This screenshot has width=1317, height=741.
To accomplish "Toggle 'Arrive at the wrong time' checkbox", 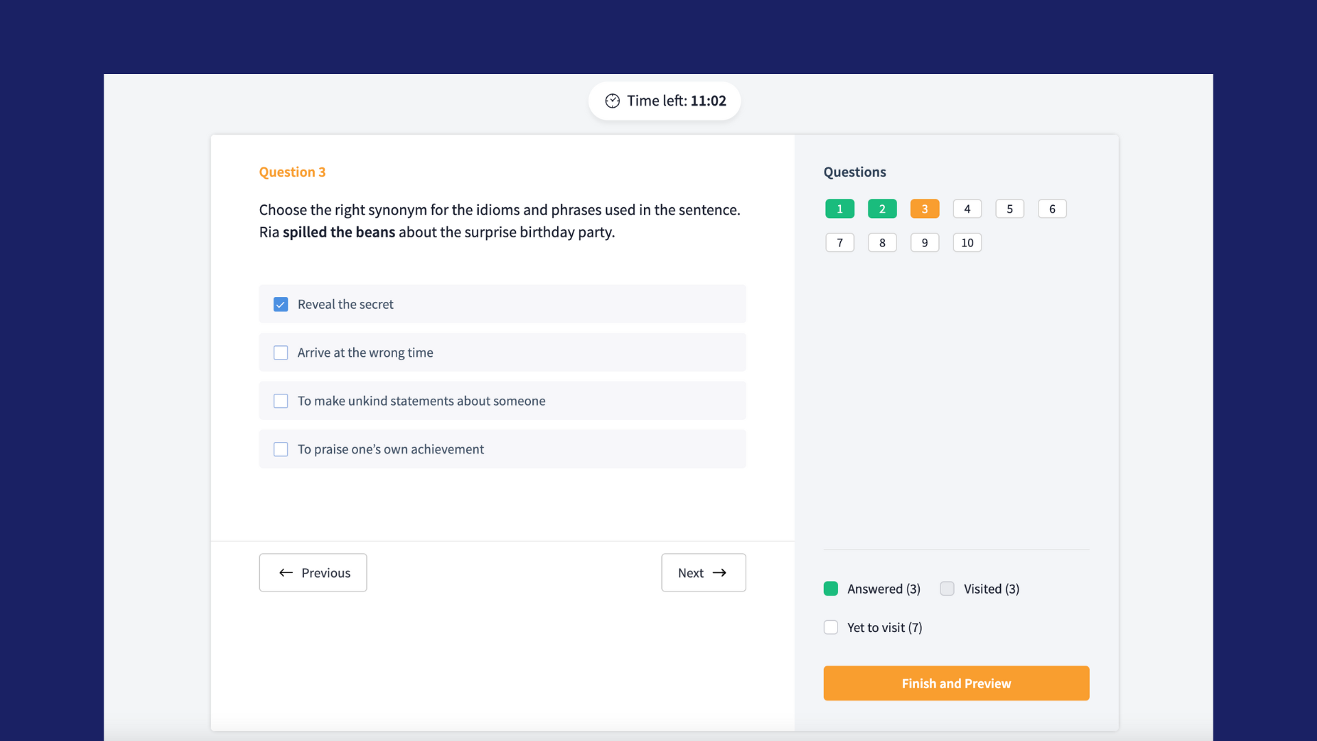I will click(281, 352).
